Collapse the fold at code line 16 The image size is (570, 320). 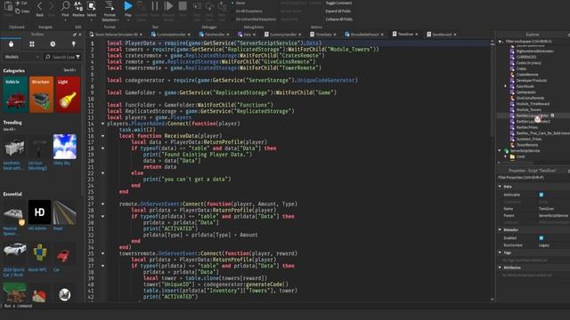[x=103, y=136]
